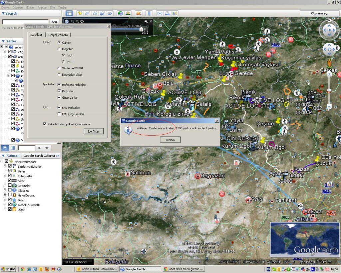This screenshot has width=341, height=273.
Task: Click the Email envelope toolbar icon
Action: [160, 13]
